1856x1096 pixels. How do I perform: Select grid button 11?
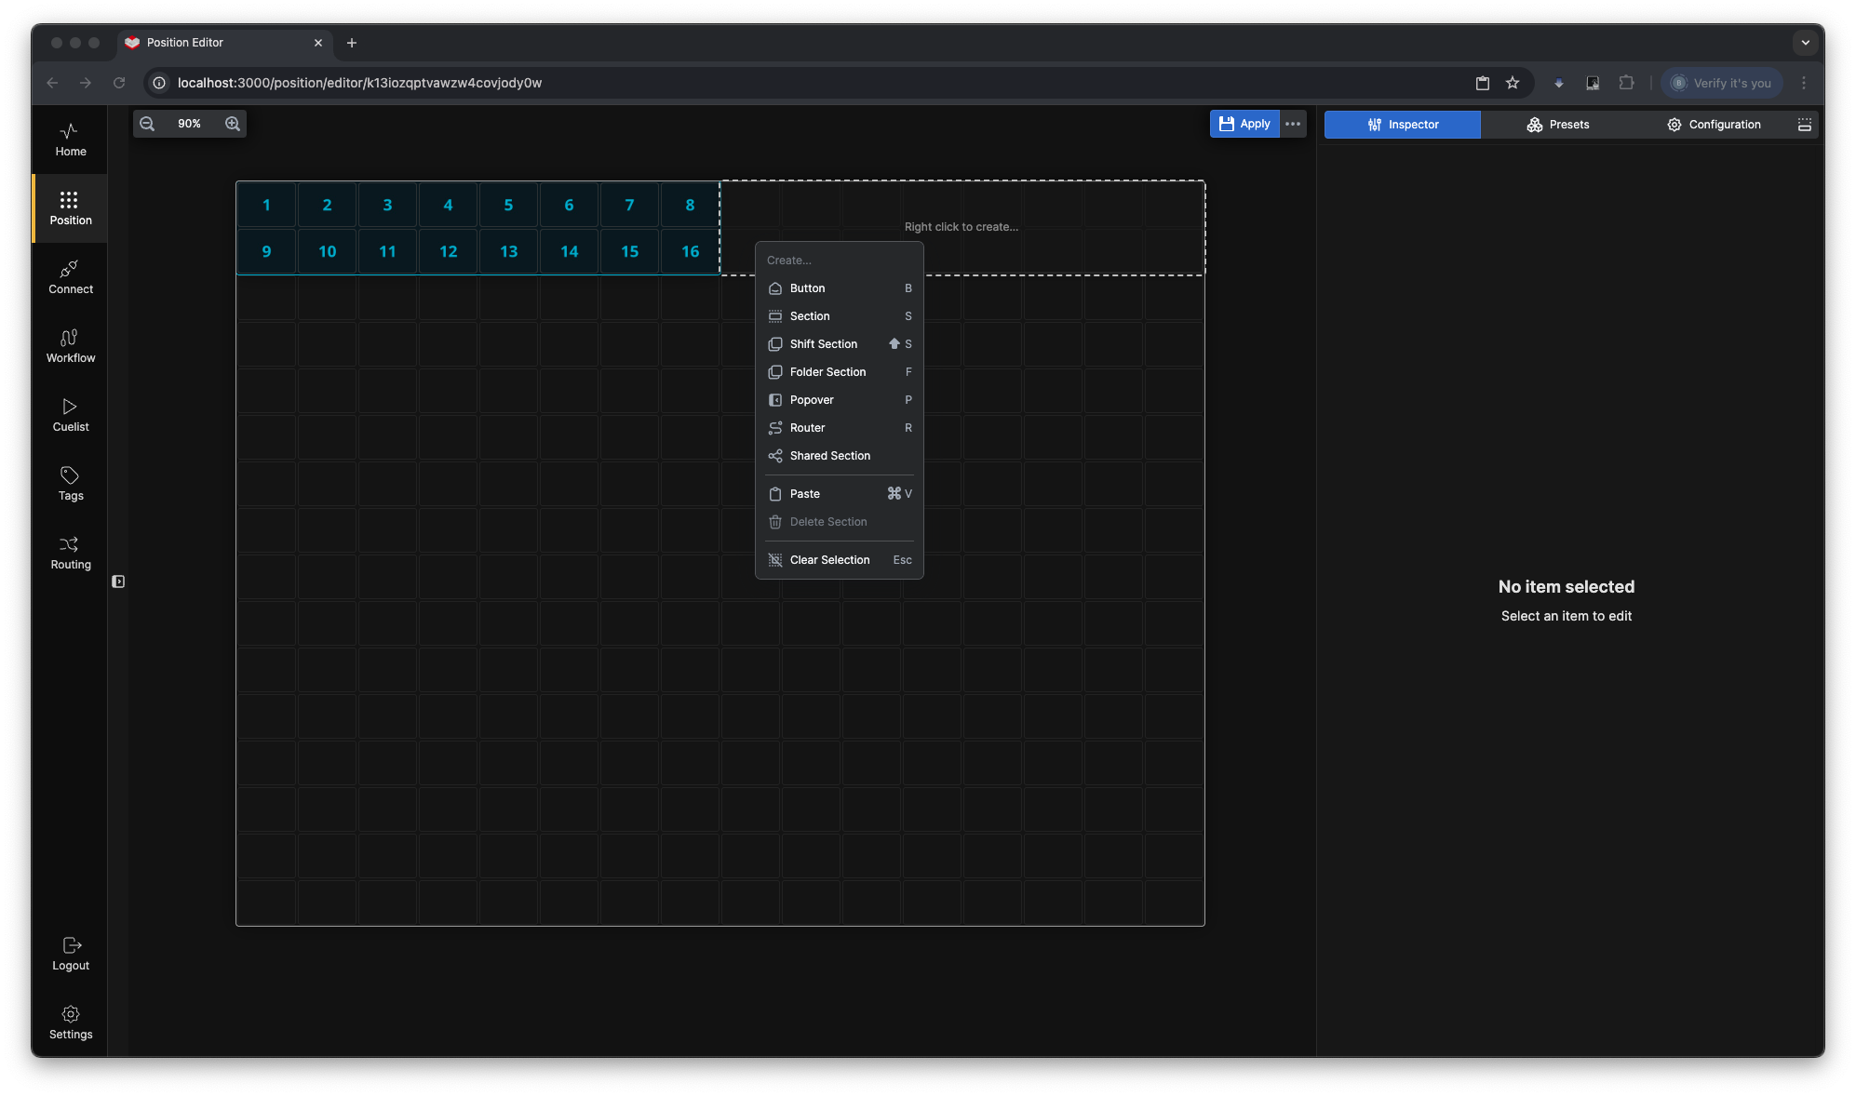pos(387,251)
